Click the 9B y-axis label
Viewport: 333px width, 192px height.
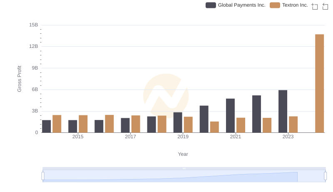tap(35, 68)
